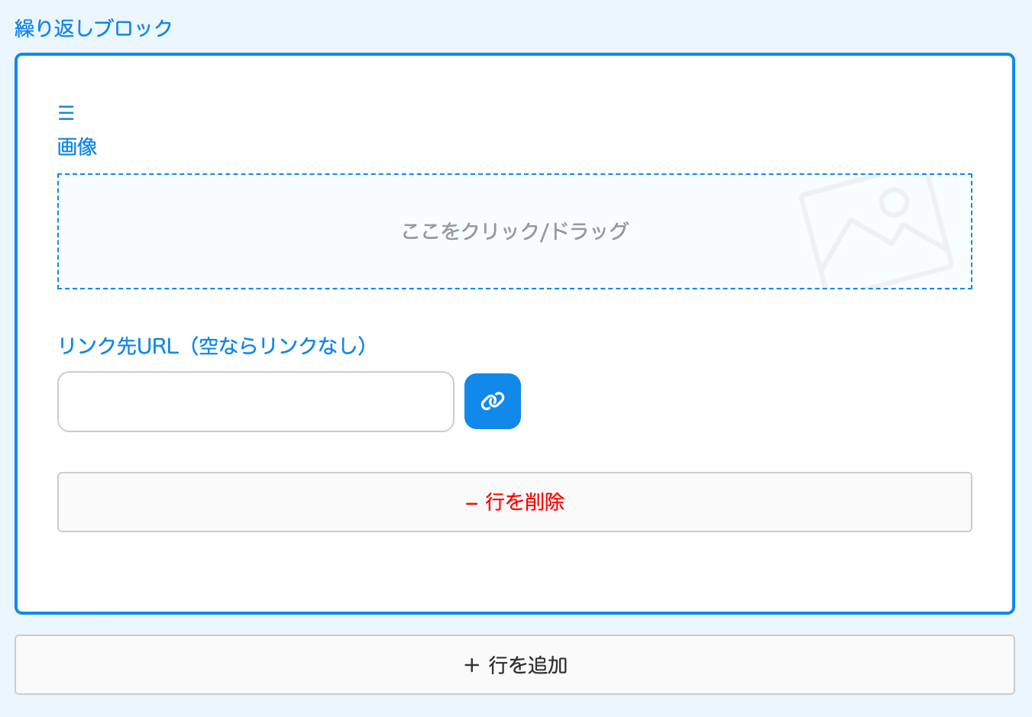Viewport: 1032px width, 717px height.
Task: Grab the row reorder handle above 画像
Action: click(66, 113)
